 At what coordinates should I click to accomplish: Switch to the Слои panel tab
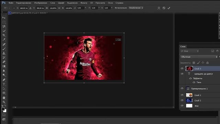pyautogui.click(x=183, y=46)
